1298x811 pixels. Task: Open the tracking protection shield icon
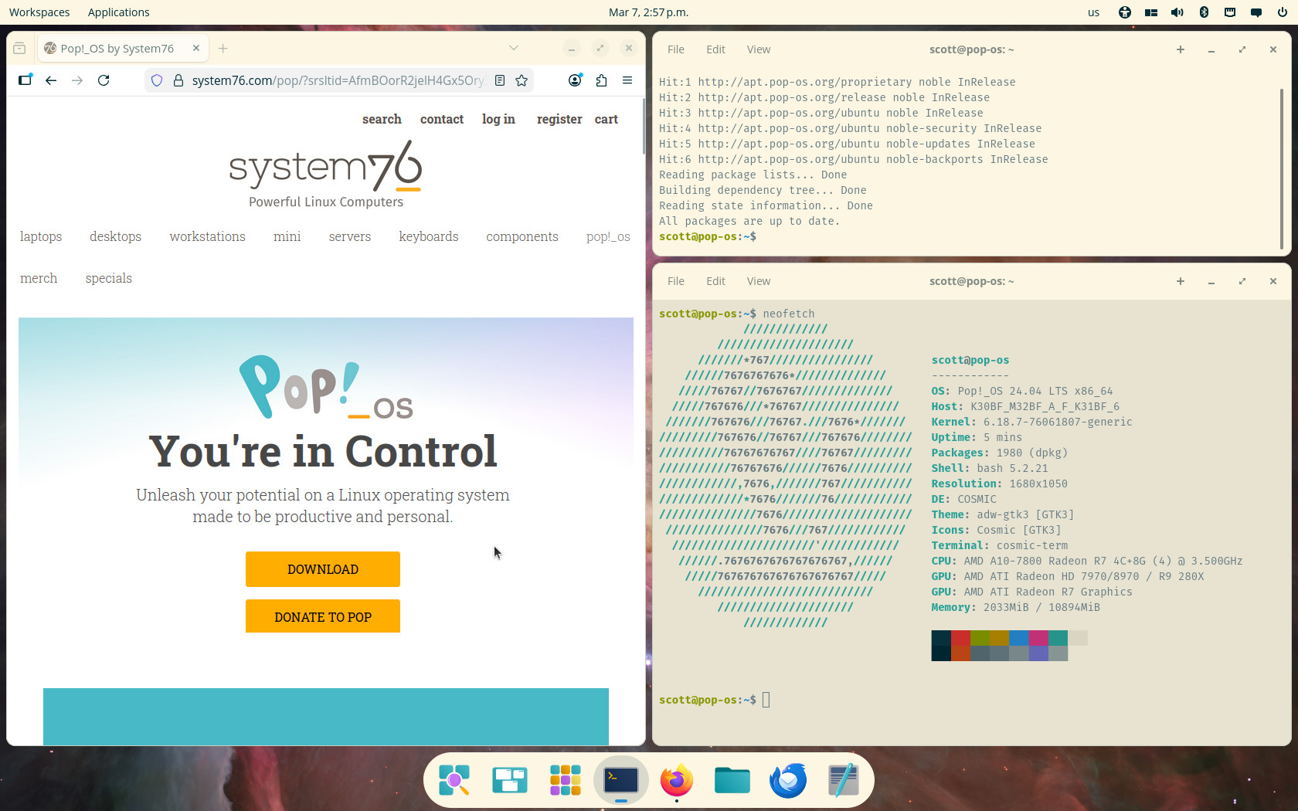(157, 80)
